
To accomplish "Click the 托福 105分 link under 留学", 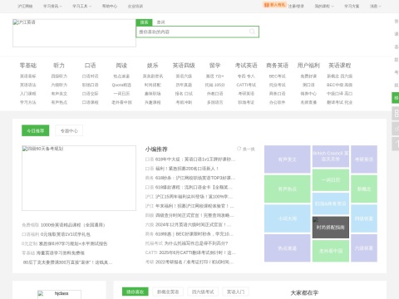I will click(x=214, y=85).
